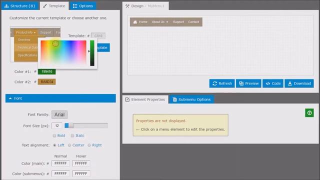Click the Color #2 swatch field BA8D34
The height and width of the screenshot is (180, 320).
click(46, 82)
